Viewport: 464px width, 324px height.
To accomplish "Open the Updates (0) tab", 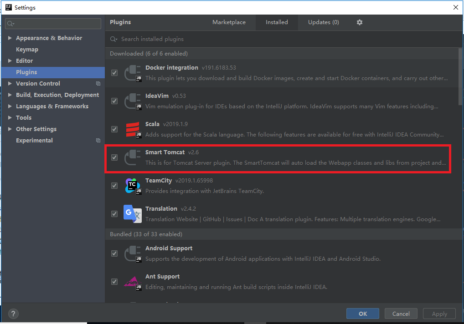I will click(324, 22).
